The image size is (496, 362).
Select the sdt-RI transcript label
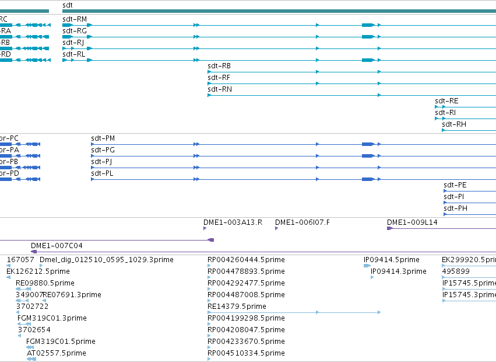tap(445, 113)
